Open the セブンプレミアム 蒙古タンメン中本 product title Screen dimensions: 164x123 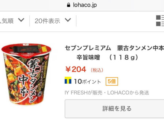114,48
